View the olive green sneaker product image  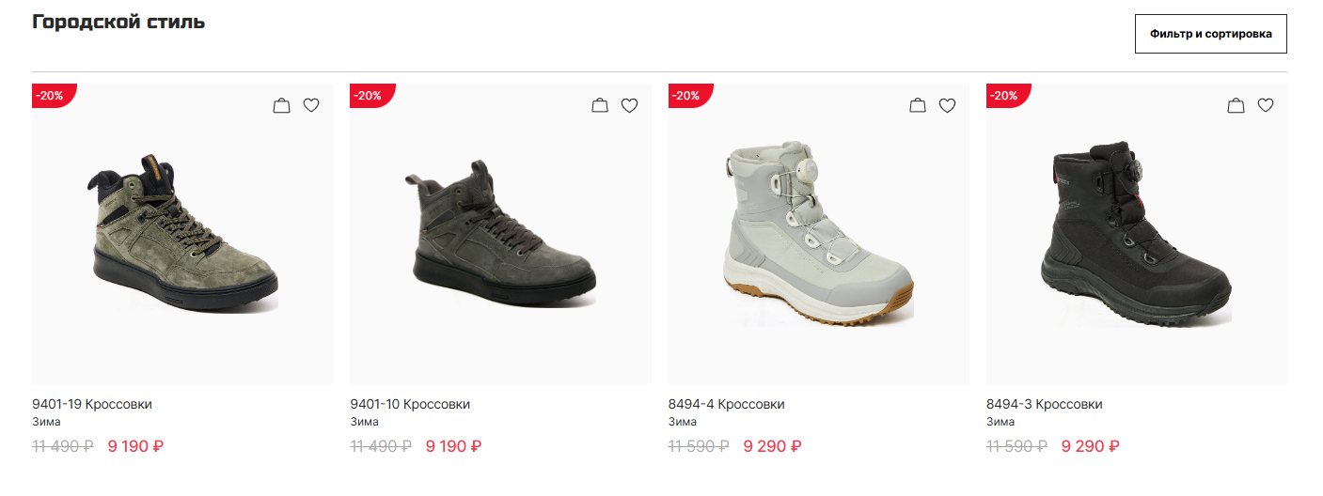(x=182, y=235)
